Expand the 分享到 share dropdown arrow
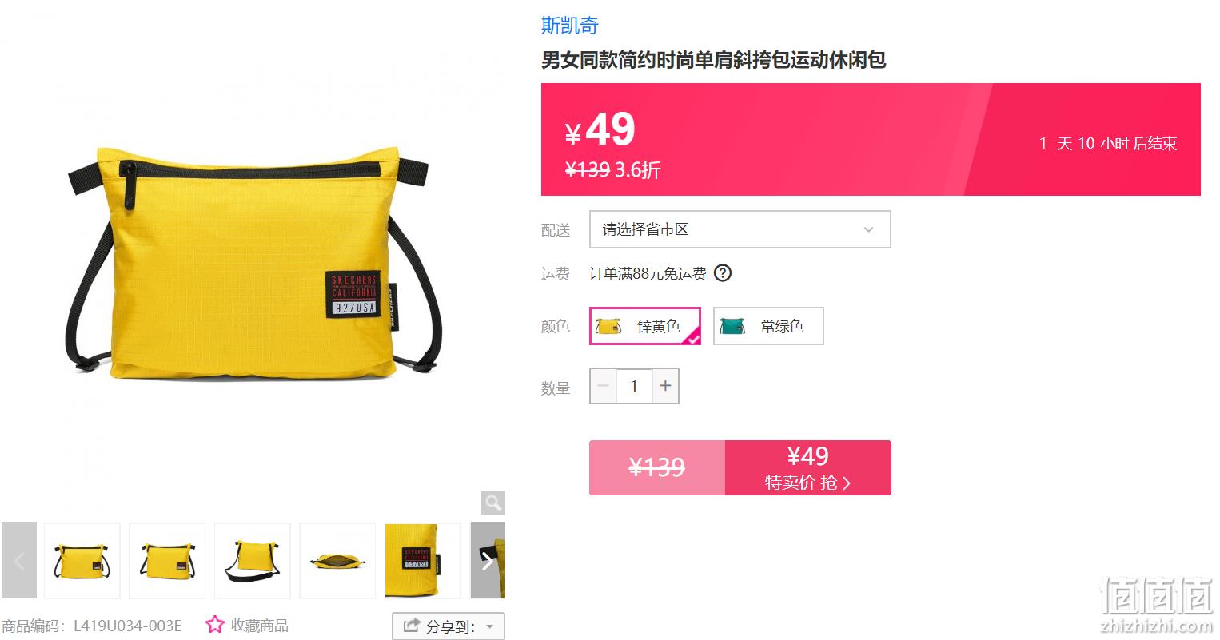The height and width of the screenshot is (640, 1220). click(490, 626)
